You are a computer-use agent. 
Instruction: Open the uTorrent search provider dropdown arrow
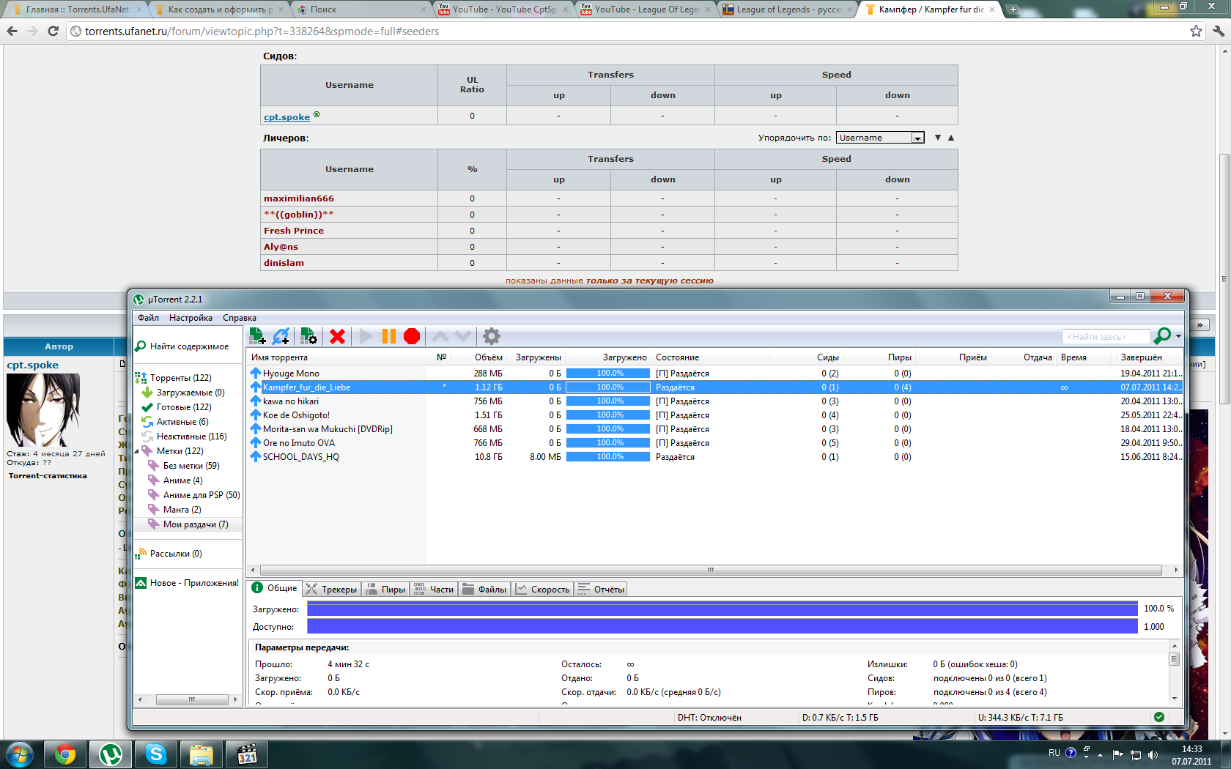tap(1178, 336)
